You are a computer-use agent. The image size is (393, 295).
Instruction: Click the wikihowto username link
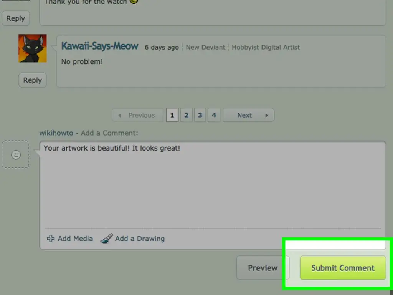point(56,133)
